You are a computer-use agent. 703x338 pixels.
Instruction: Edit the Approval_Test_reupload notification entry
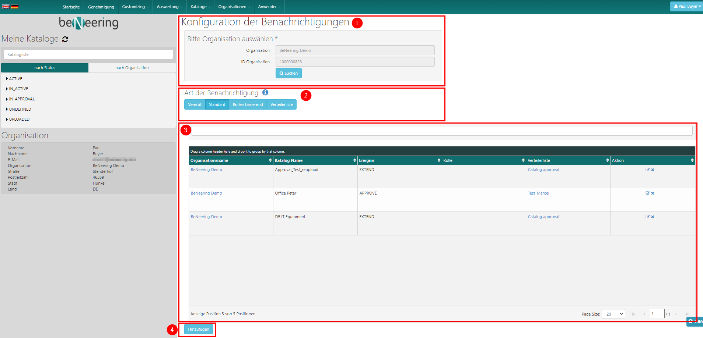pyautogui.click(x=647, y=170)
